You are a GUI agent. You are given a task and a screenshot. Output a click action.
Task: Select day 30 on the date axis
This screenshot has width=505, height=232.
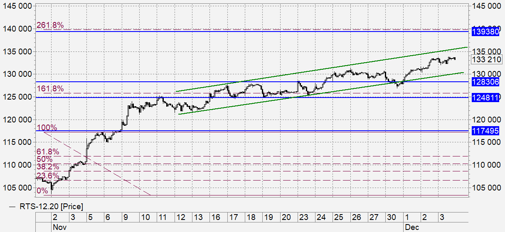pyautogui.click(x=392, y=217)
